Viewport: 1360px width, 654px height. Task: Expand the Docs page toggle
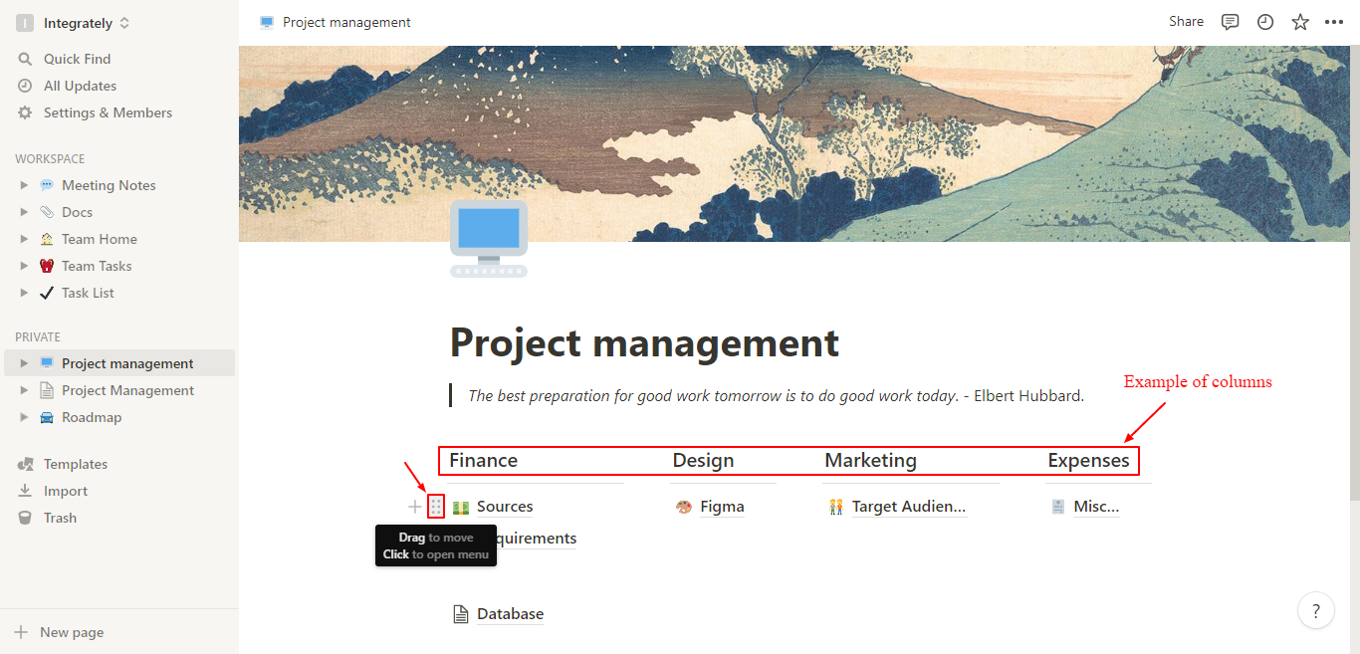(24, 212)
